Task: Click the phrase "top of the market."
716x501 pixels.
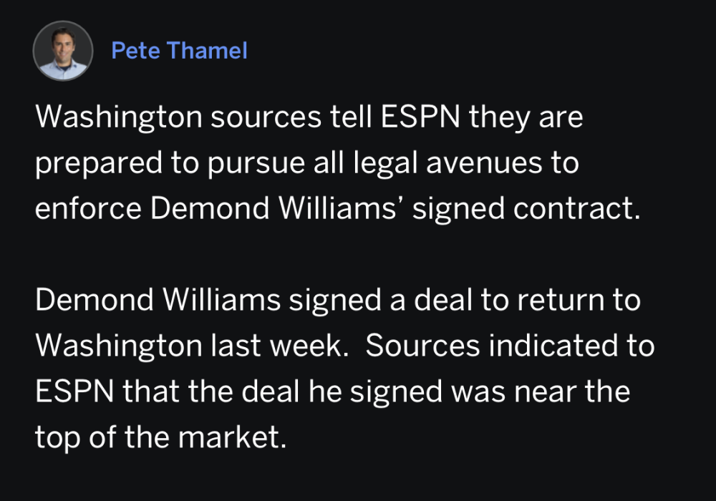Action: coord(160,438)
